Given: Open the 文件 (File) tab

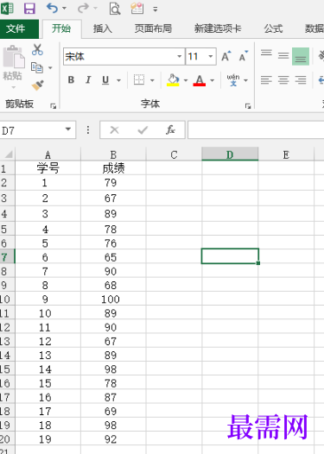Looking at the screenshot, I should coord(16,28).
